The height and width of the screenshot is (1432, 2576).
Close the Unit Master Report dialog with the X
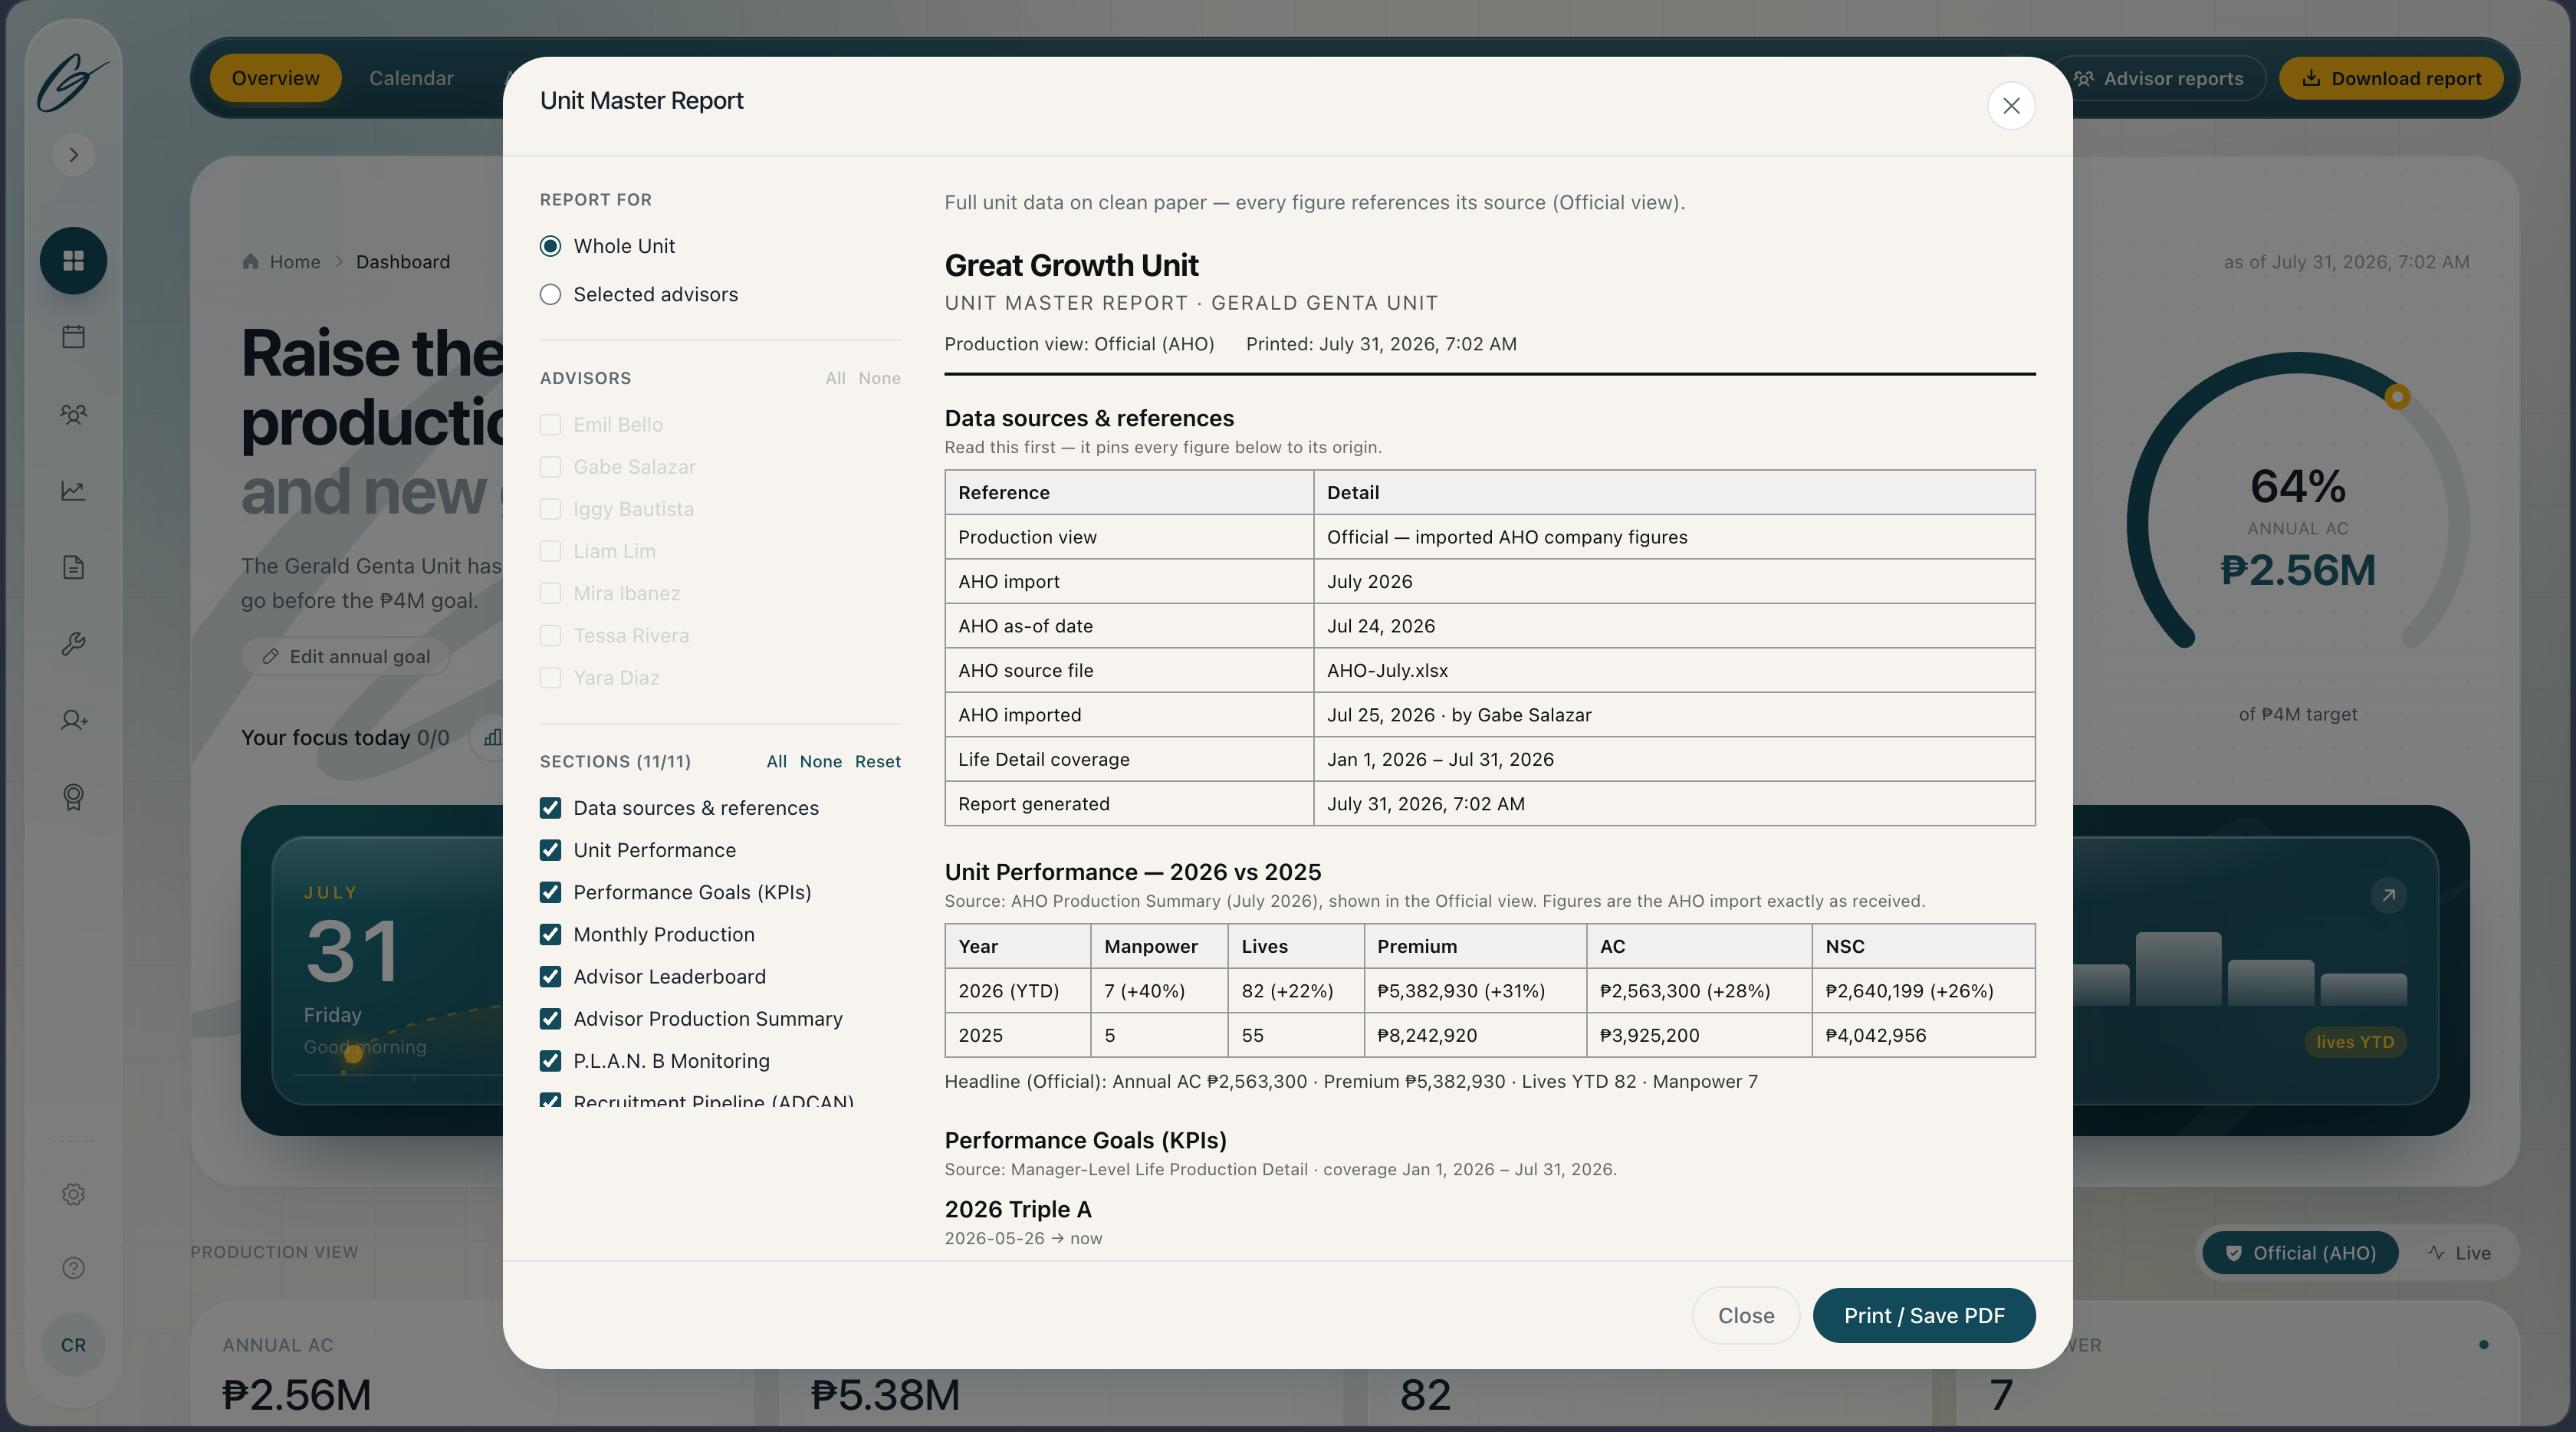[2011, 105]
